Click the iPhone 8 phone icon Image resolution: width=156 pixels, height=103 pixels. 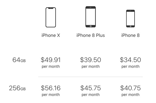(x=130, y=19)
